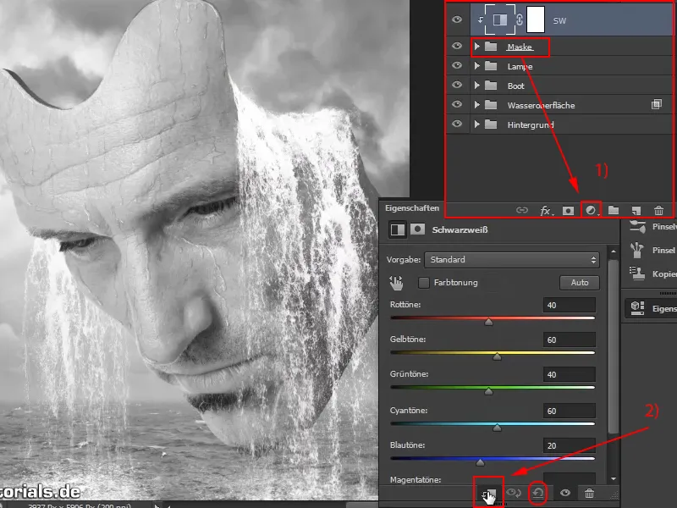This screenshot has height=508, width=677.
Task: Click the SW adjustment layer thumbnail
Action: (500, 19)
